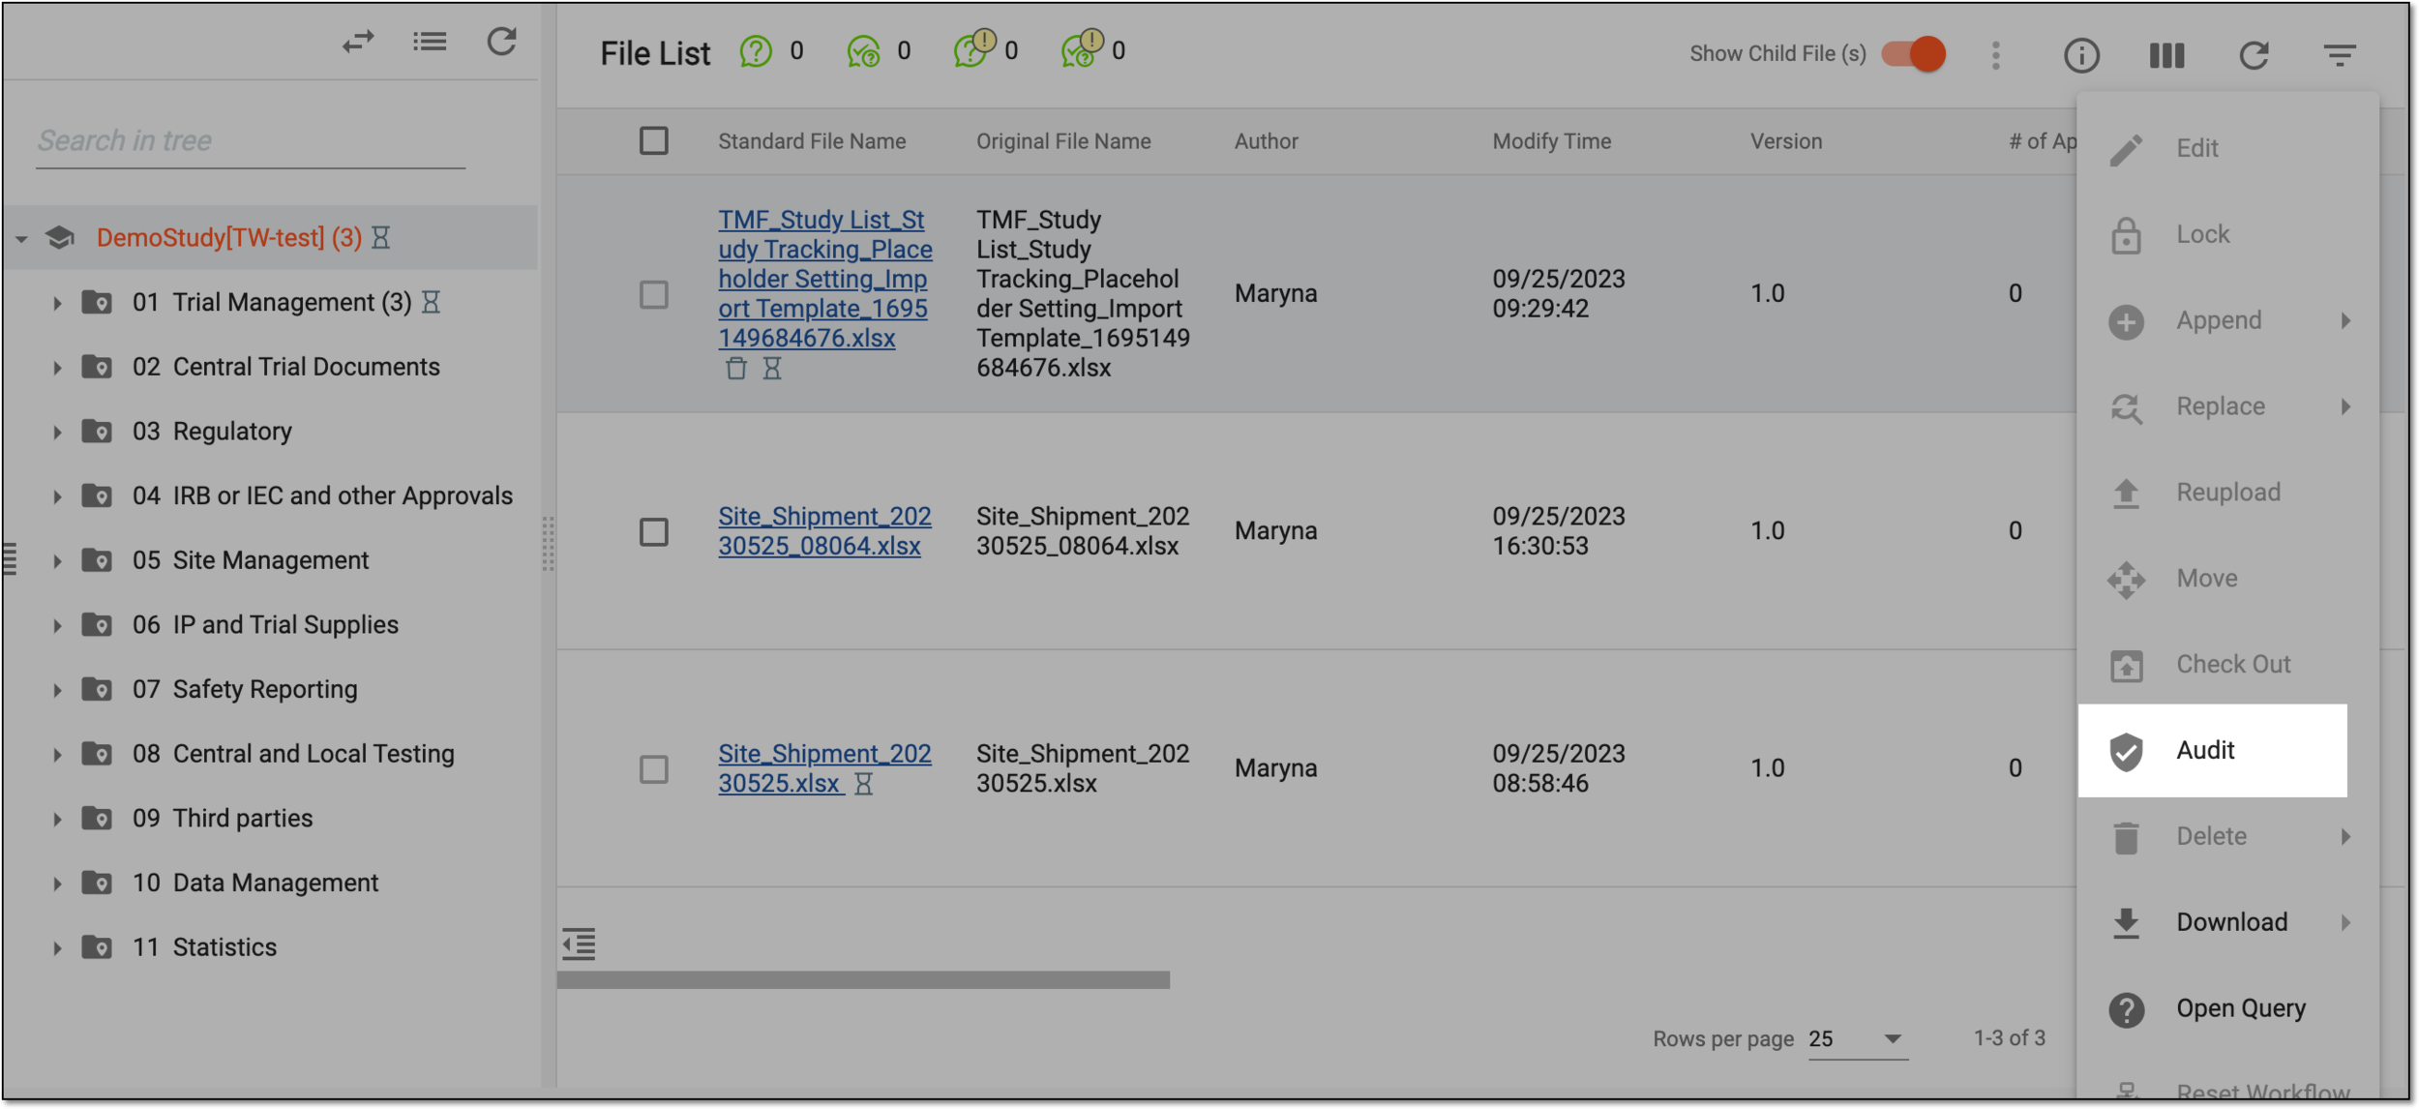Click the horizontal scrollbar under the table
Screen dimensions: 2419x1109
tap(863, 980)
